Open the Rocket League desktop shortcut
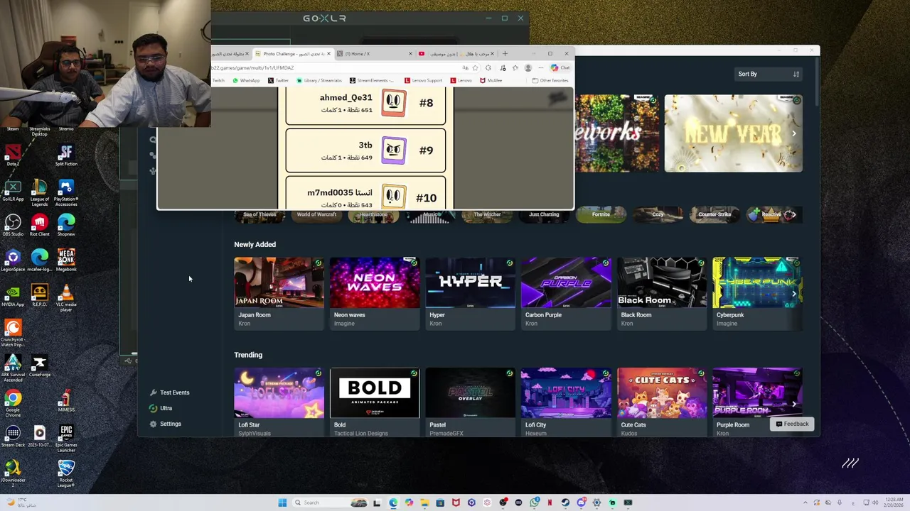The height and width of the screenshot is (511, 910). coord(66,473)
